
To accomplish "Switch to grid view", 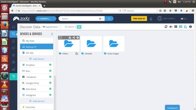I will pyautogui.click(x=180, y=27).
